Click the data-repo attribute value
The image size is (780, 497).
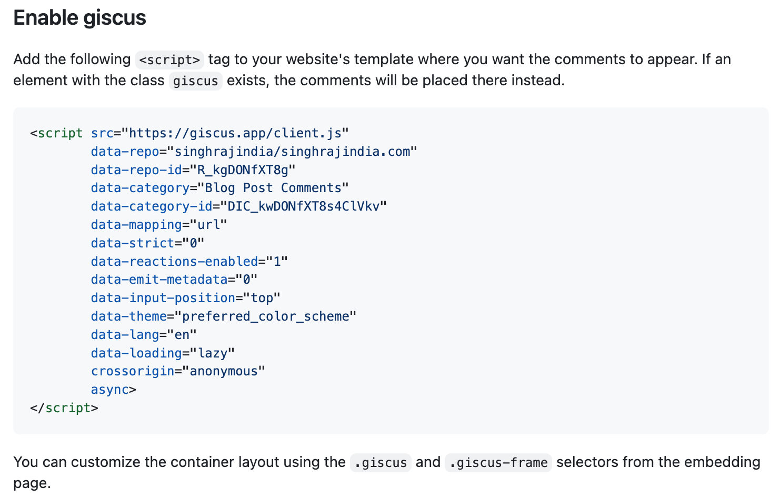click(292, 152)
